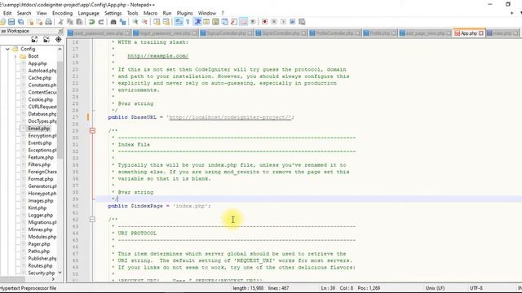
Task: Close the App.php tab
Action: pos(481,33)
